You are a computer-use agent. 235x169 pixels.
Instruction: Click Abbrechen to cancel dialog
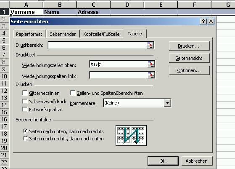pos(197,161)
